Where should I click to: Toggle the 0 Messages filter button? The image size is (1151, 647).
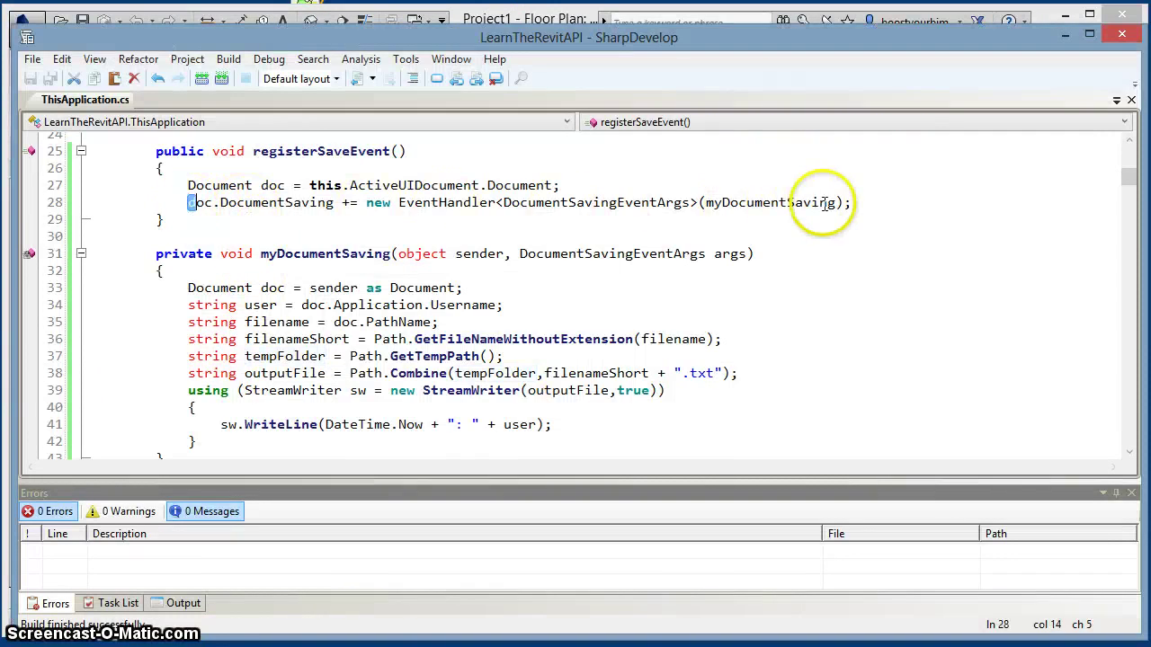point(204,511)
